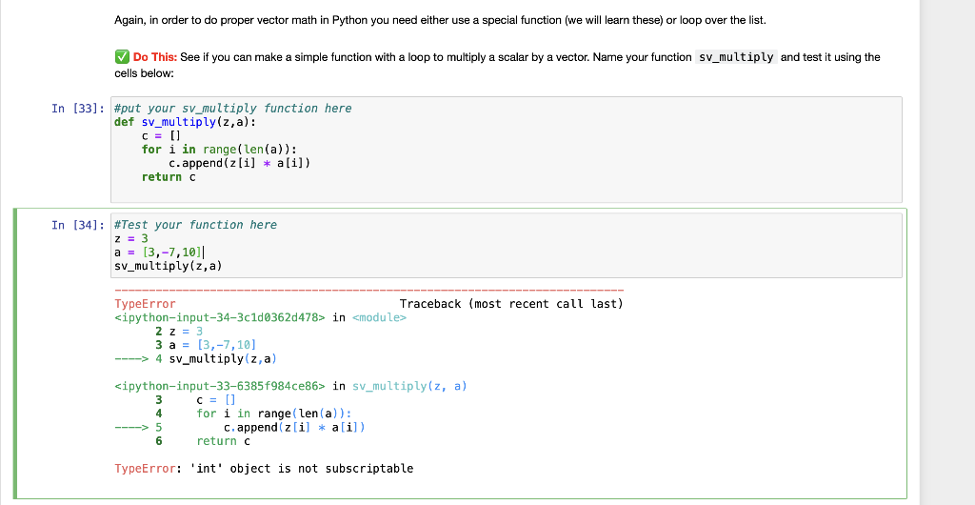Click the ipython-input-33 sv_multiply traceback line
The width and height of the screenshot is (975, 505).
[290, 386]
